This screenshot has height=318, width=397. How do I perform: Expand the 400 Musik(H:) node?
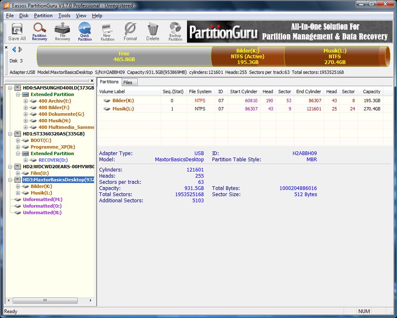25,121
